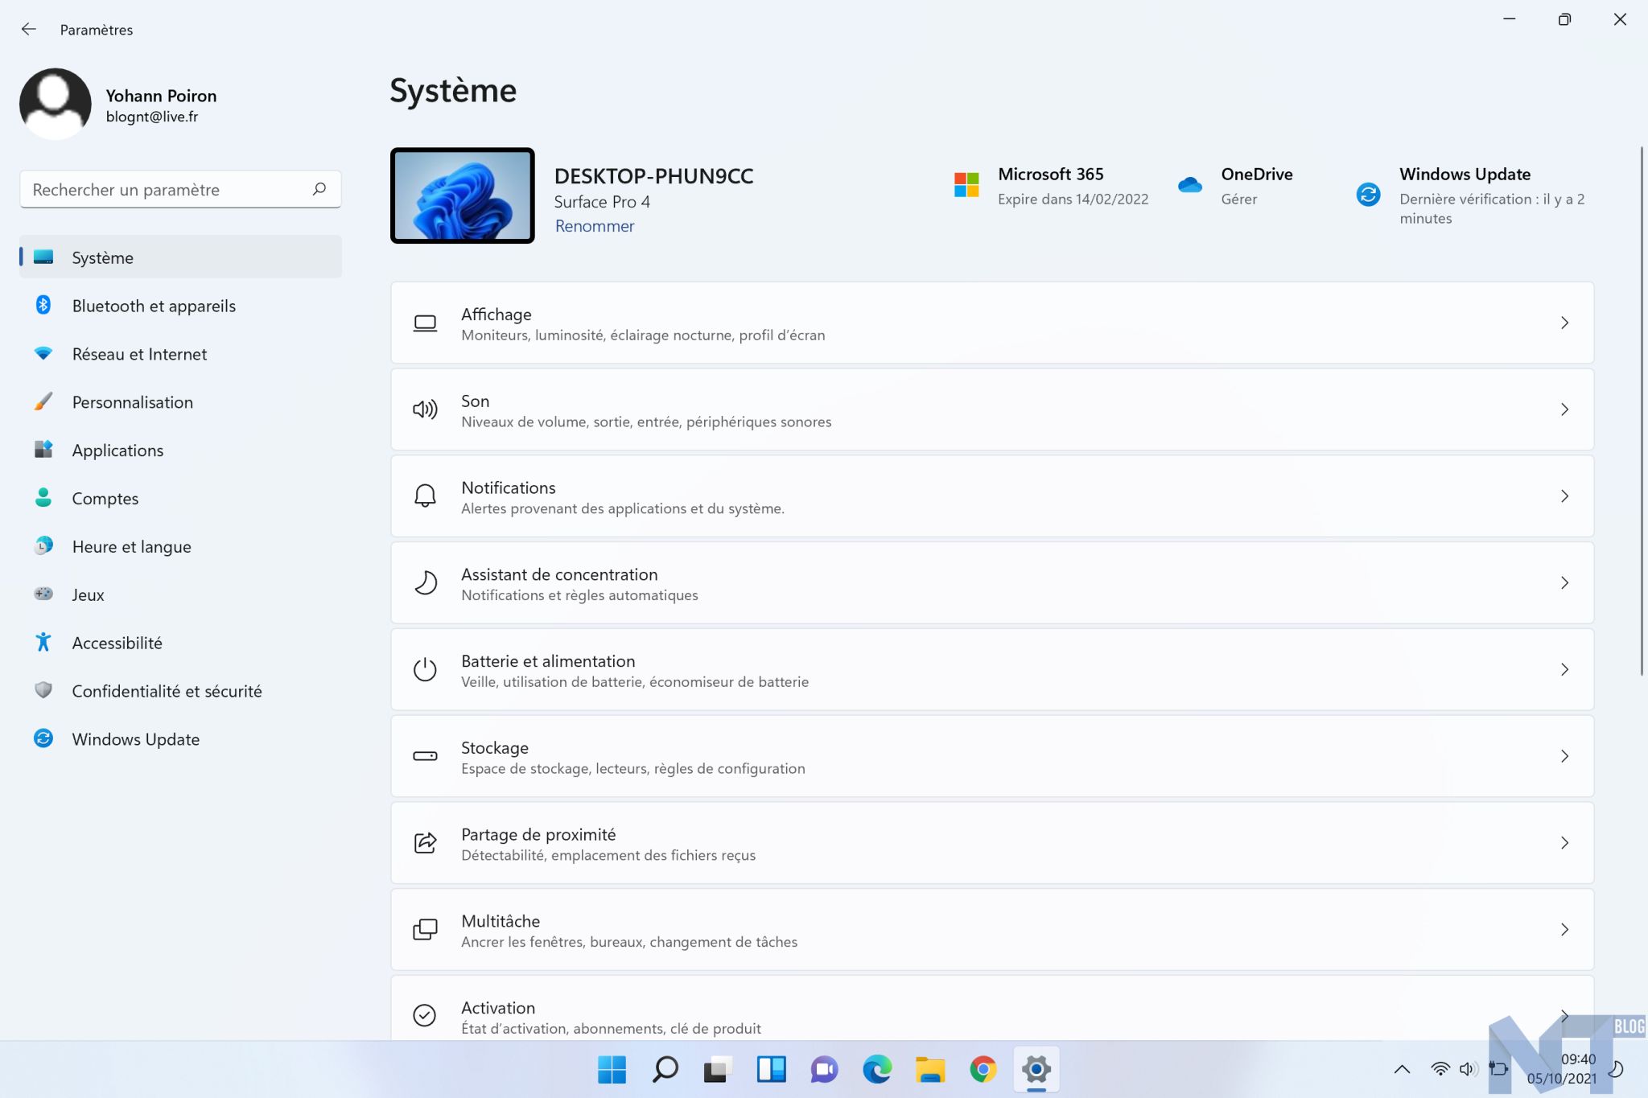Click the OneDrive cloud icon

coord(1189,185)
